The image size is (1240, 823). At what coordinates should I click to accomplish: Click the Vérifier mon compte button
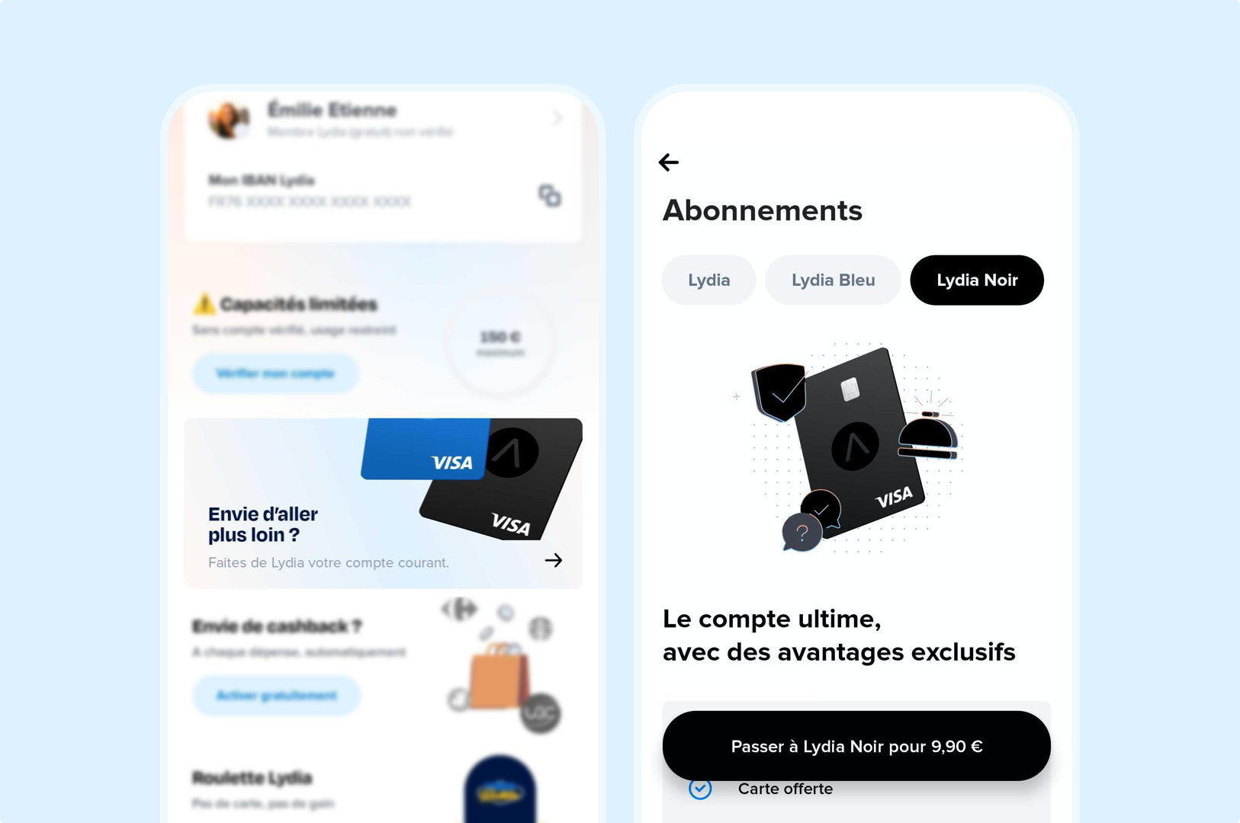pyautogui.click(x=275, y=373)
